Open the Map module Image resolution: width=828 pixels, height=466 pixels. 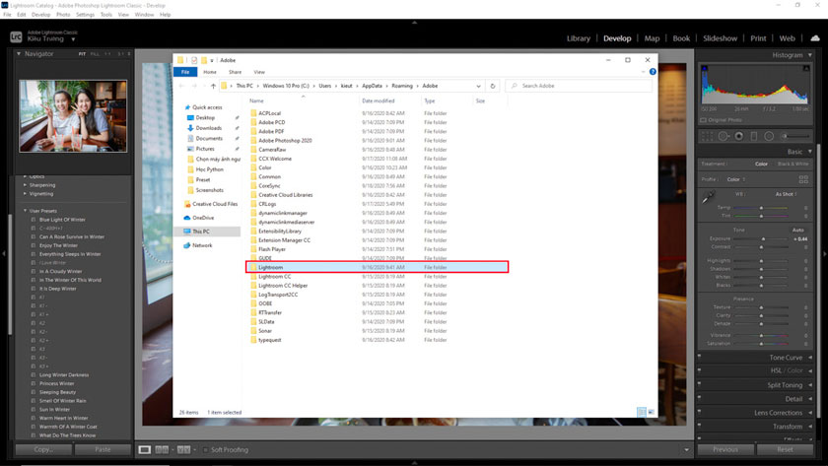(x=652, y=38)
